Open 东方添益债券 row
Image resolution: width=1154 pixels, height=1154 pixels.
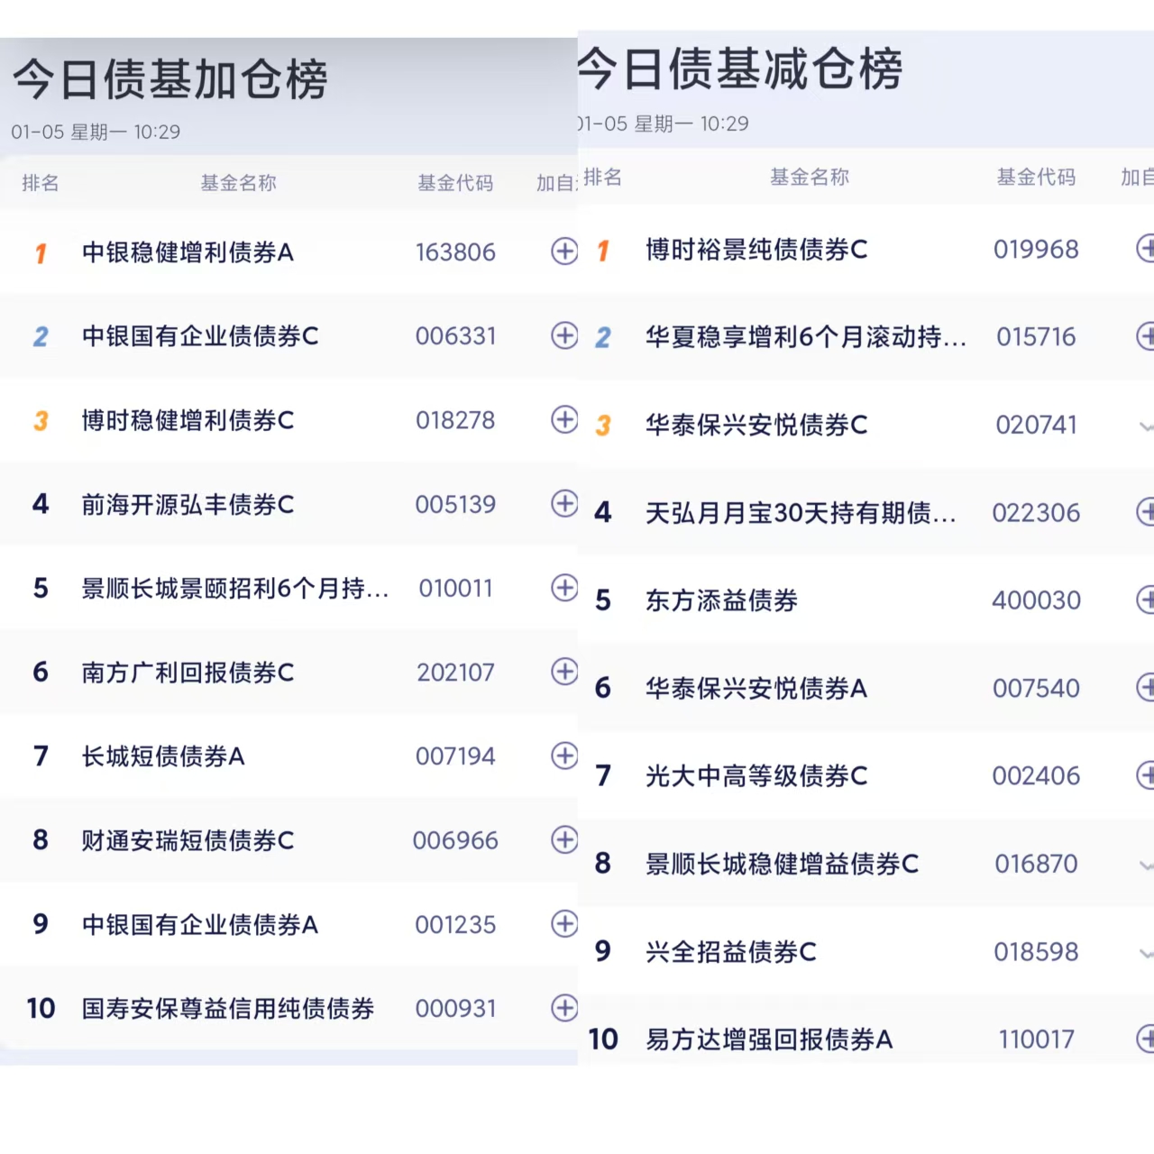pos(865,600)
